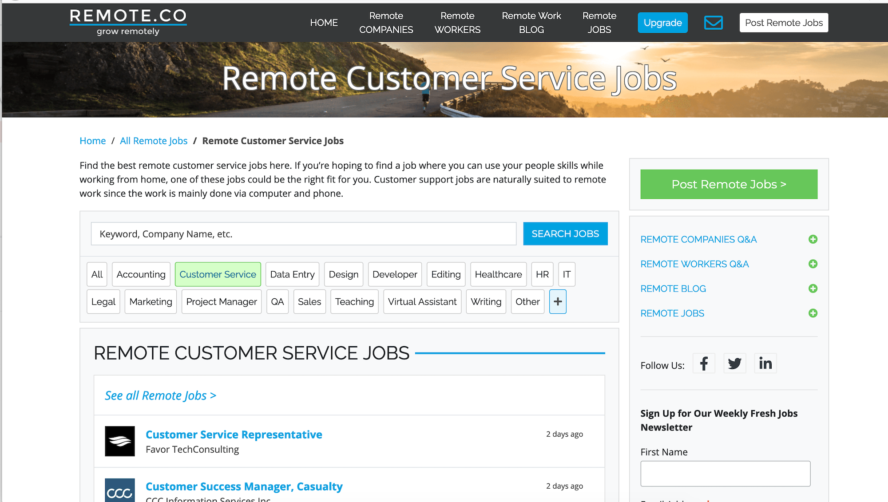
Task: Expand the Remote Blog section
Action: tap(813, 289)
